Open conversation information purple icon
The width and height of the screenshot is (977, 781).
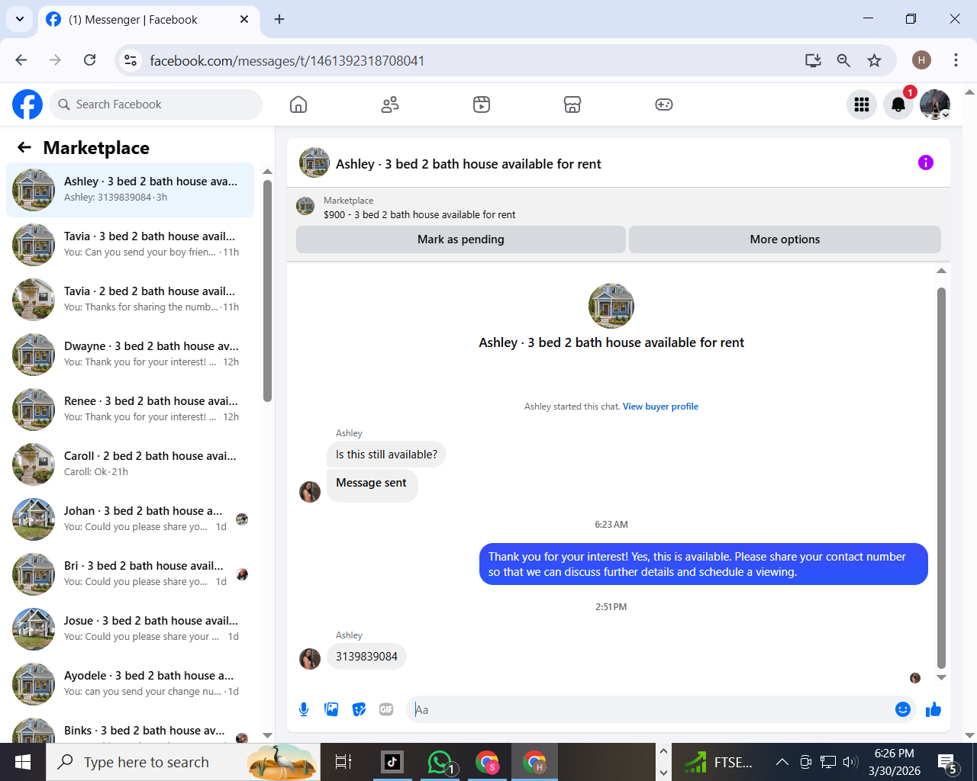(x=926, y=162)
